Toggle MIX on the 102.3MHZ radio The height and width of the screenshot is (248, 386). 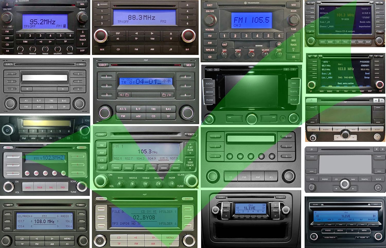coord(8,148)
